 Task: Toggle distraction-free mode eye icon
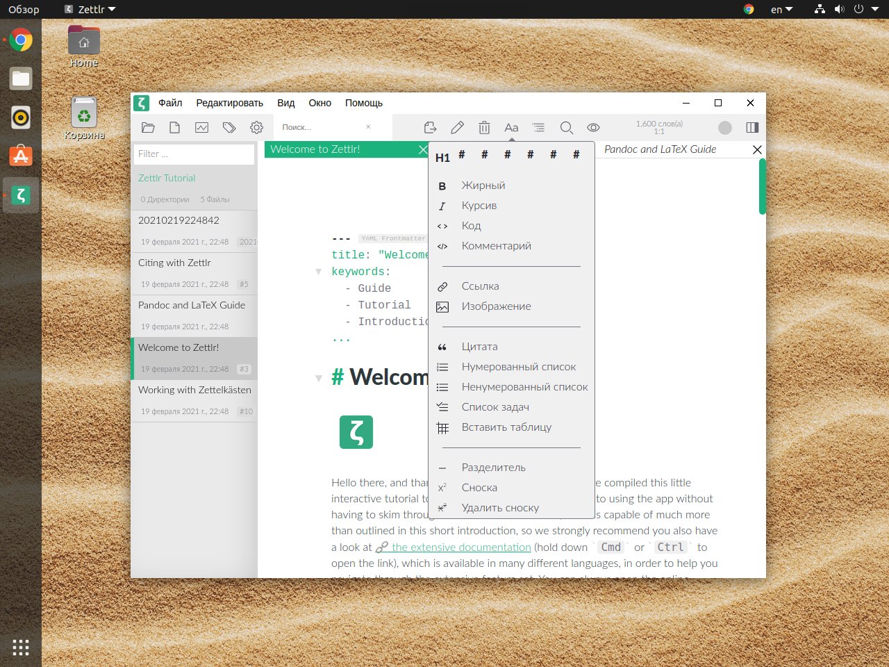coord(593,127)
